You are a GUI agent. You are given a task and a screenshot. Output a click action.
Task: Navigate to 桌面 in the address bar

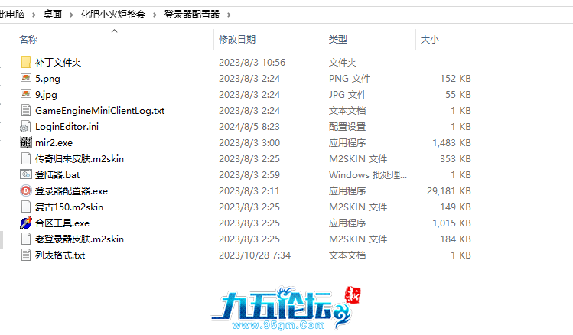click(x=53, y=15)
